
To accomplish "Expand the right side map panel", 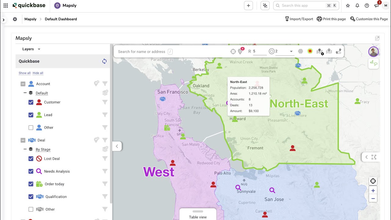I will pos(367,157).
